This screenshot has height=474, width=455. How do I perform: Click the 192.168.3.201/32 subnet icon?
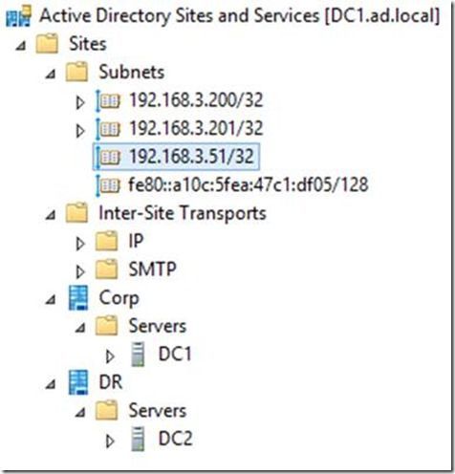pos(108,129)
